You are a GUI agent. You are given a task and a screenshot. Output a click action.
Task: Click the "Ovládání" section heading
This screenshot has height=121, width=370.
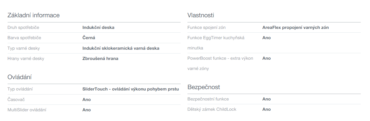tap(20, 77)
